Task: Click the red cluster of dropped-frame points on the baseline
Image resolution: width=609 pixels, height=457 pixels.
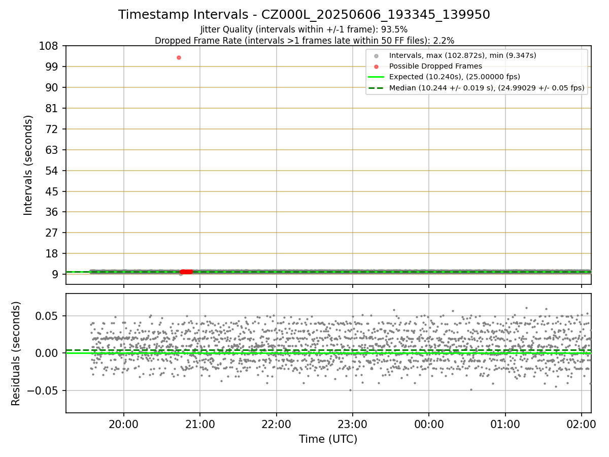Action: pos(186,272)
